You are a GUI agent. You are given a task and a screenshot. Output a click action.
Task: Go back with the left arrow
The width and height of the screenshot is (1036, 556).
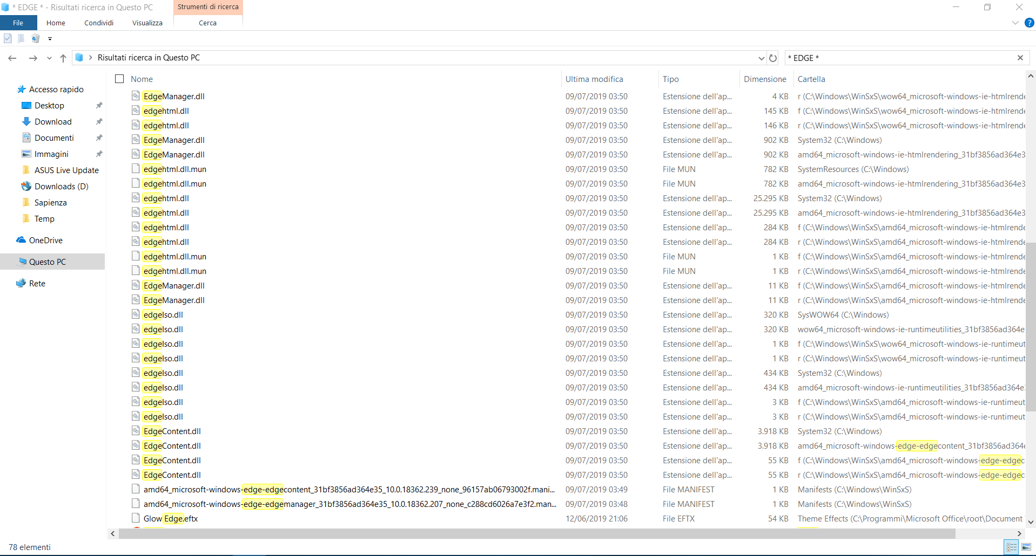point(12,58)
